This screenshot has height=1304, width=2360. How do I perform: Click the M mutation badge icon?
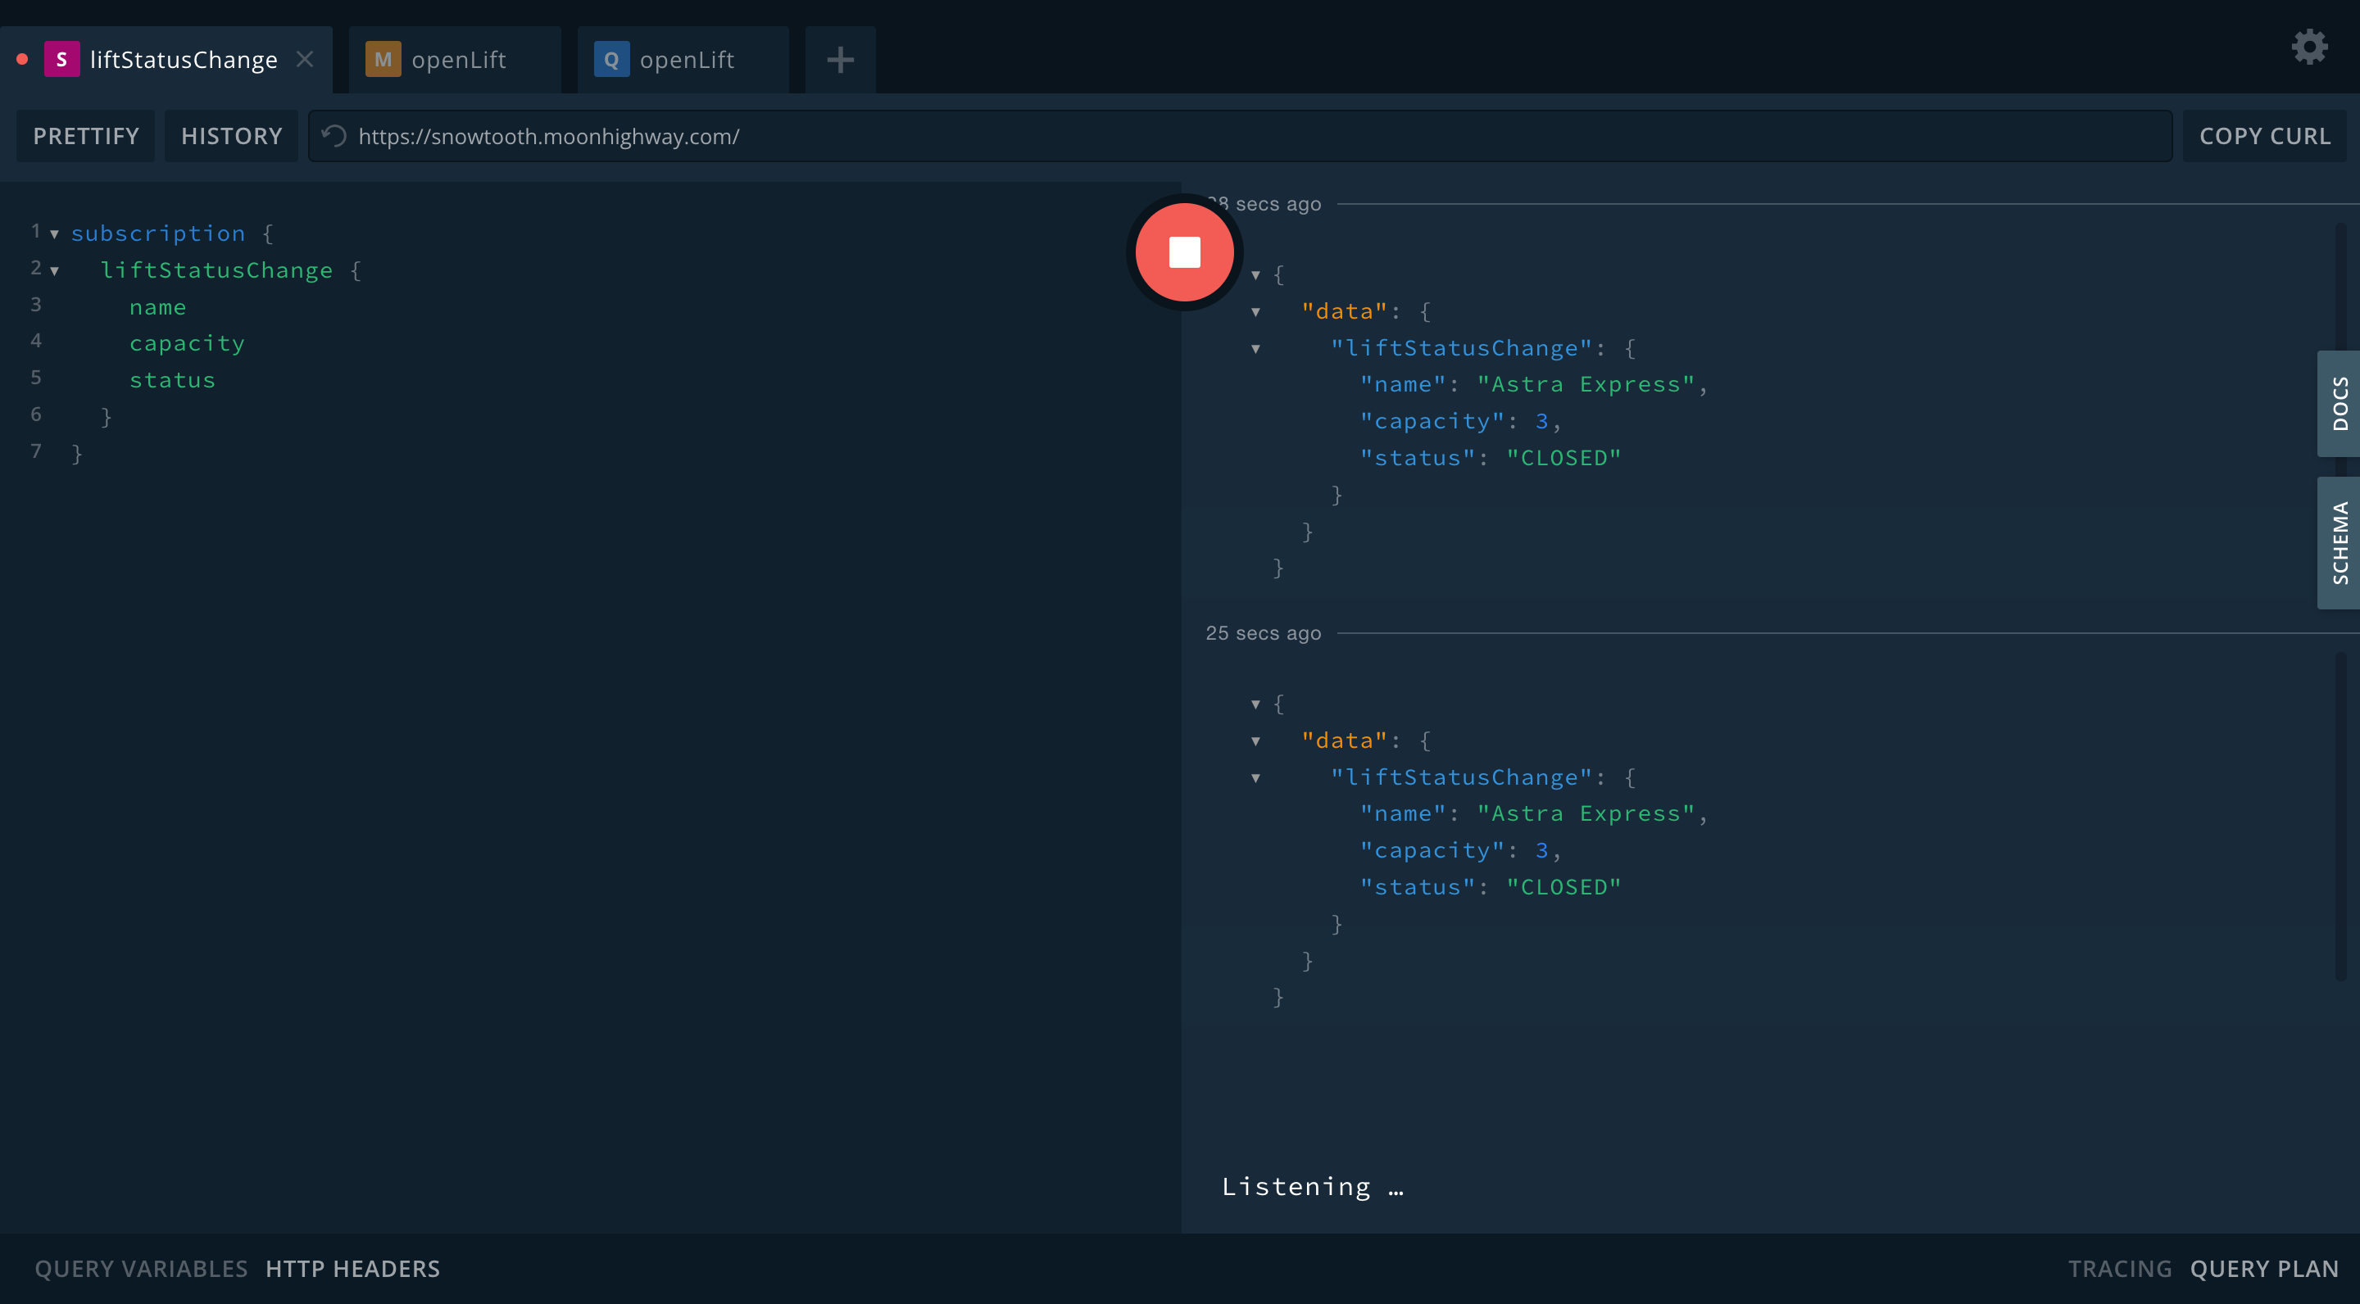pos(383,60)
